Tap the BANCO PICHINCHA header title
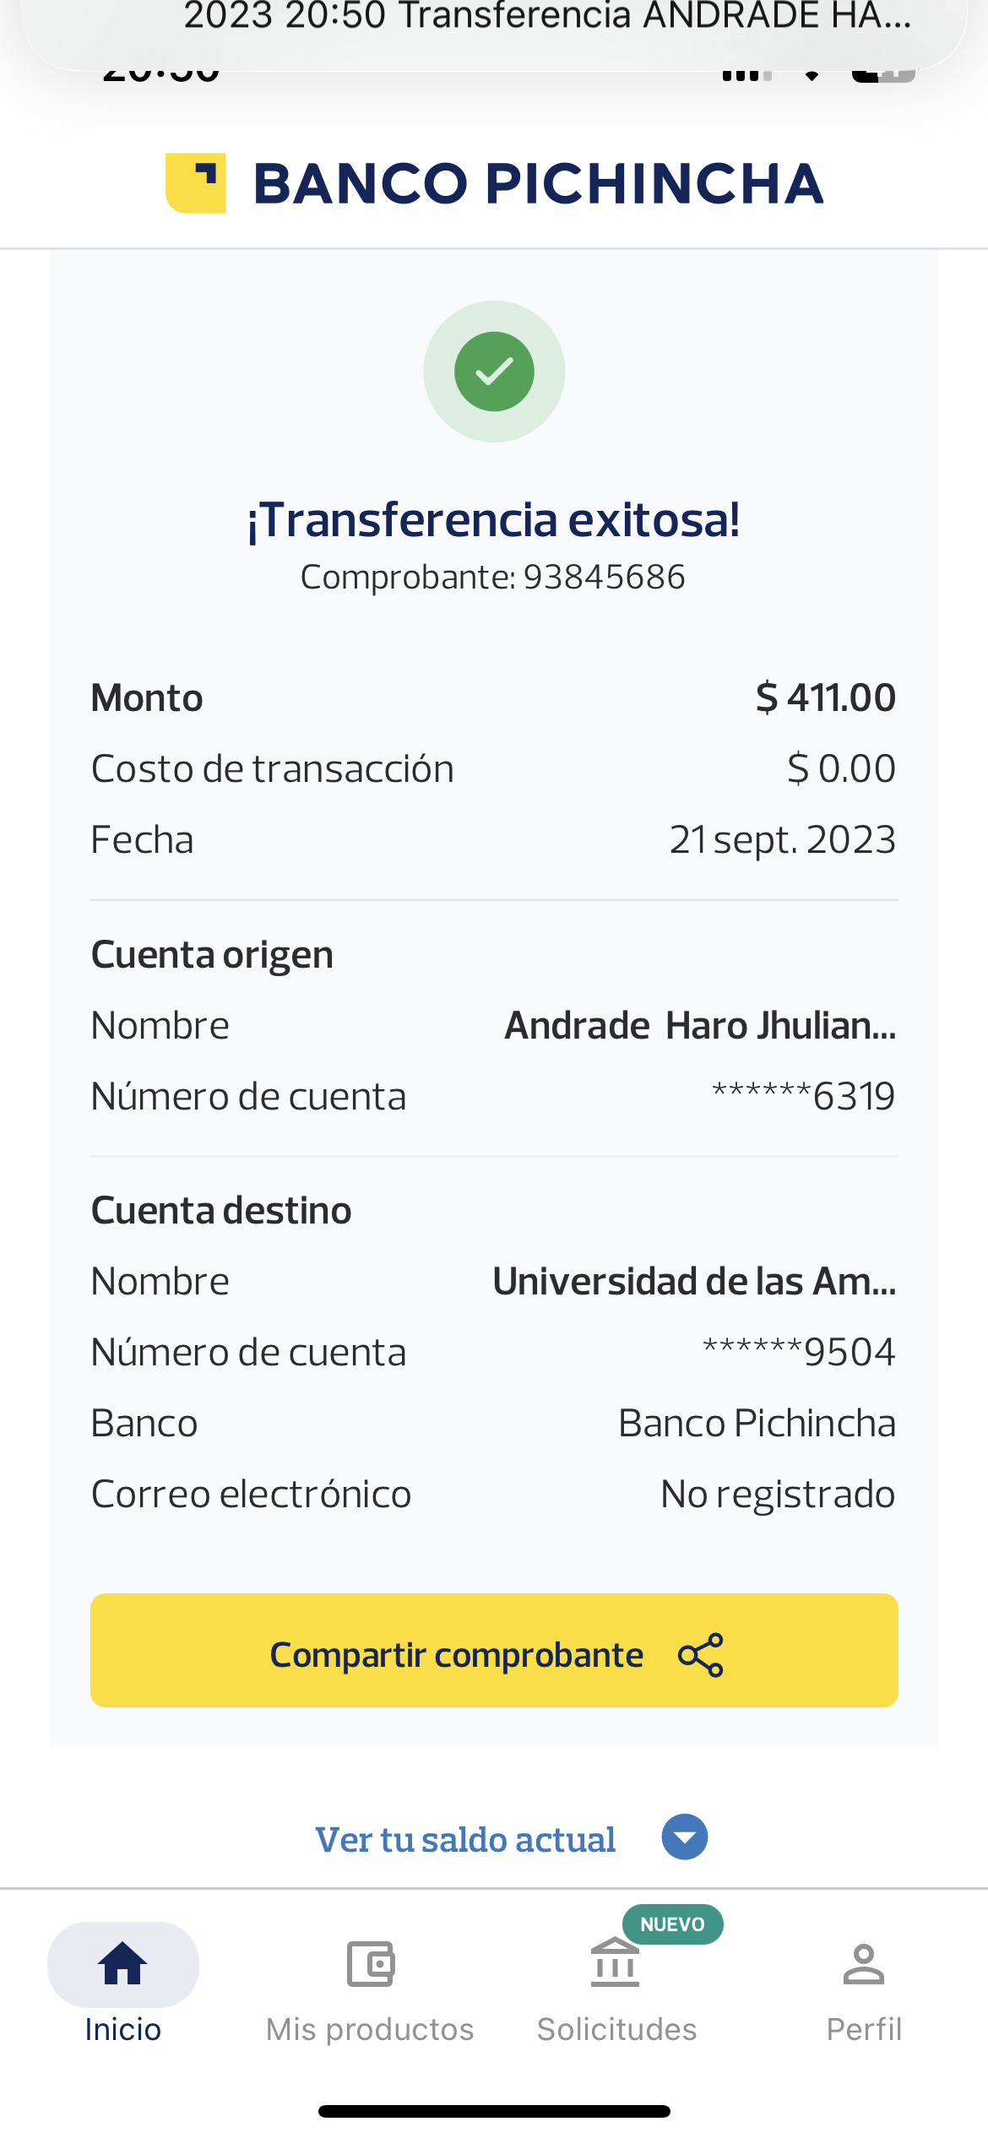The image size is (988, 2138). pos(538,183)
